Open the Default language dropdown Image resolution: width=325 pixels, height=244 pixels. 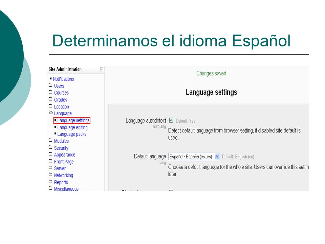[194, 157]
